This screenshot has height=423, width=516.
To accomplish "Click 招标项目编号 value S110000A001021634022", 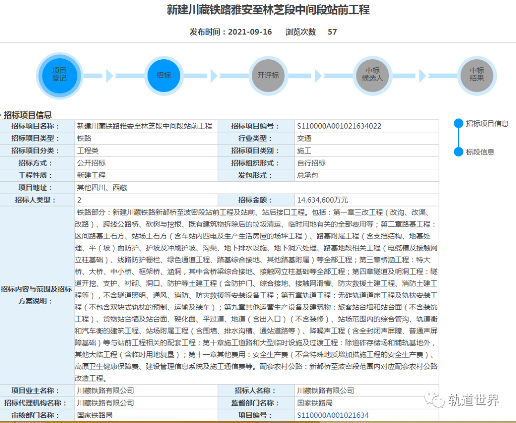I will [339, 126].
